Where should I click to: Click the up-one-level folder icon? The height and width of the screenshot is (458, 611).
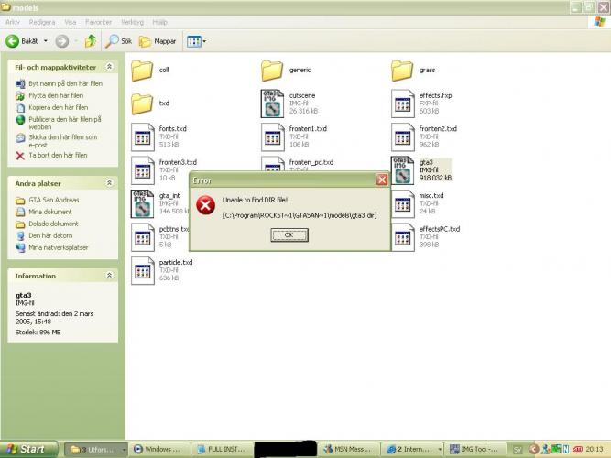91,41
